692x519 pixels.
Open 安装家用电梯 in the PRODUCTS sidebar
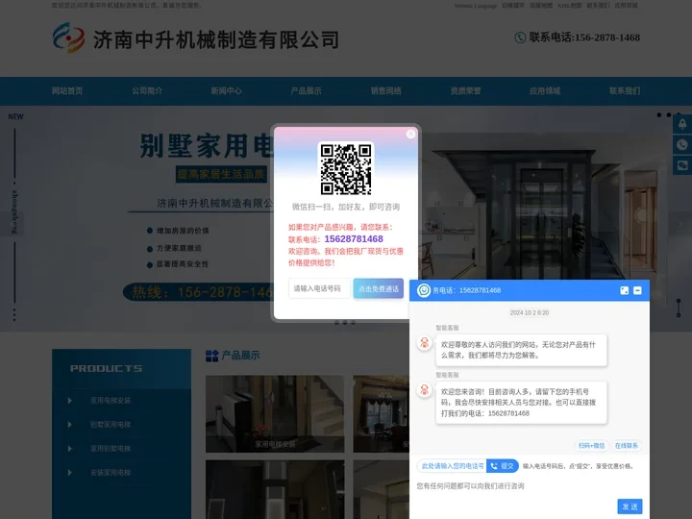point(111,472)
